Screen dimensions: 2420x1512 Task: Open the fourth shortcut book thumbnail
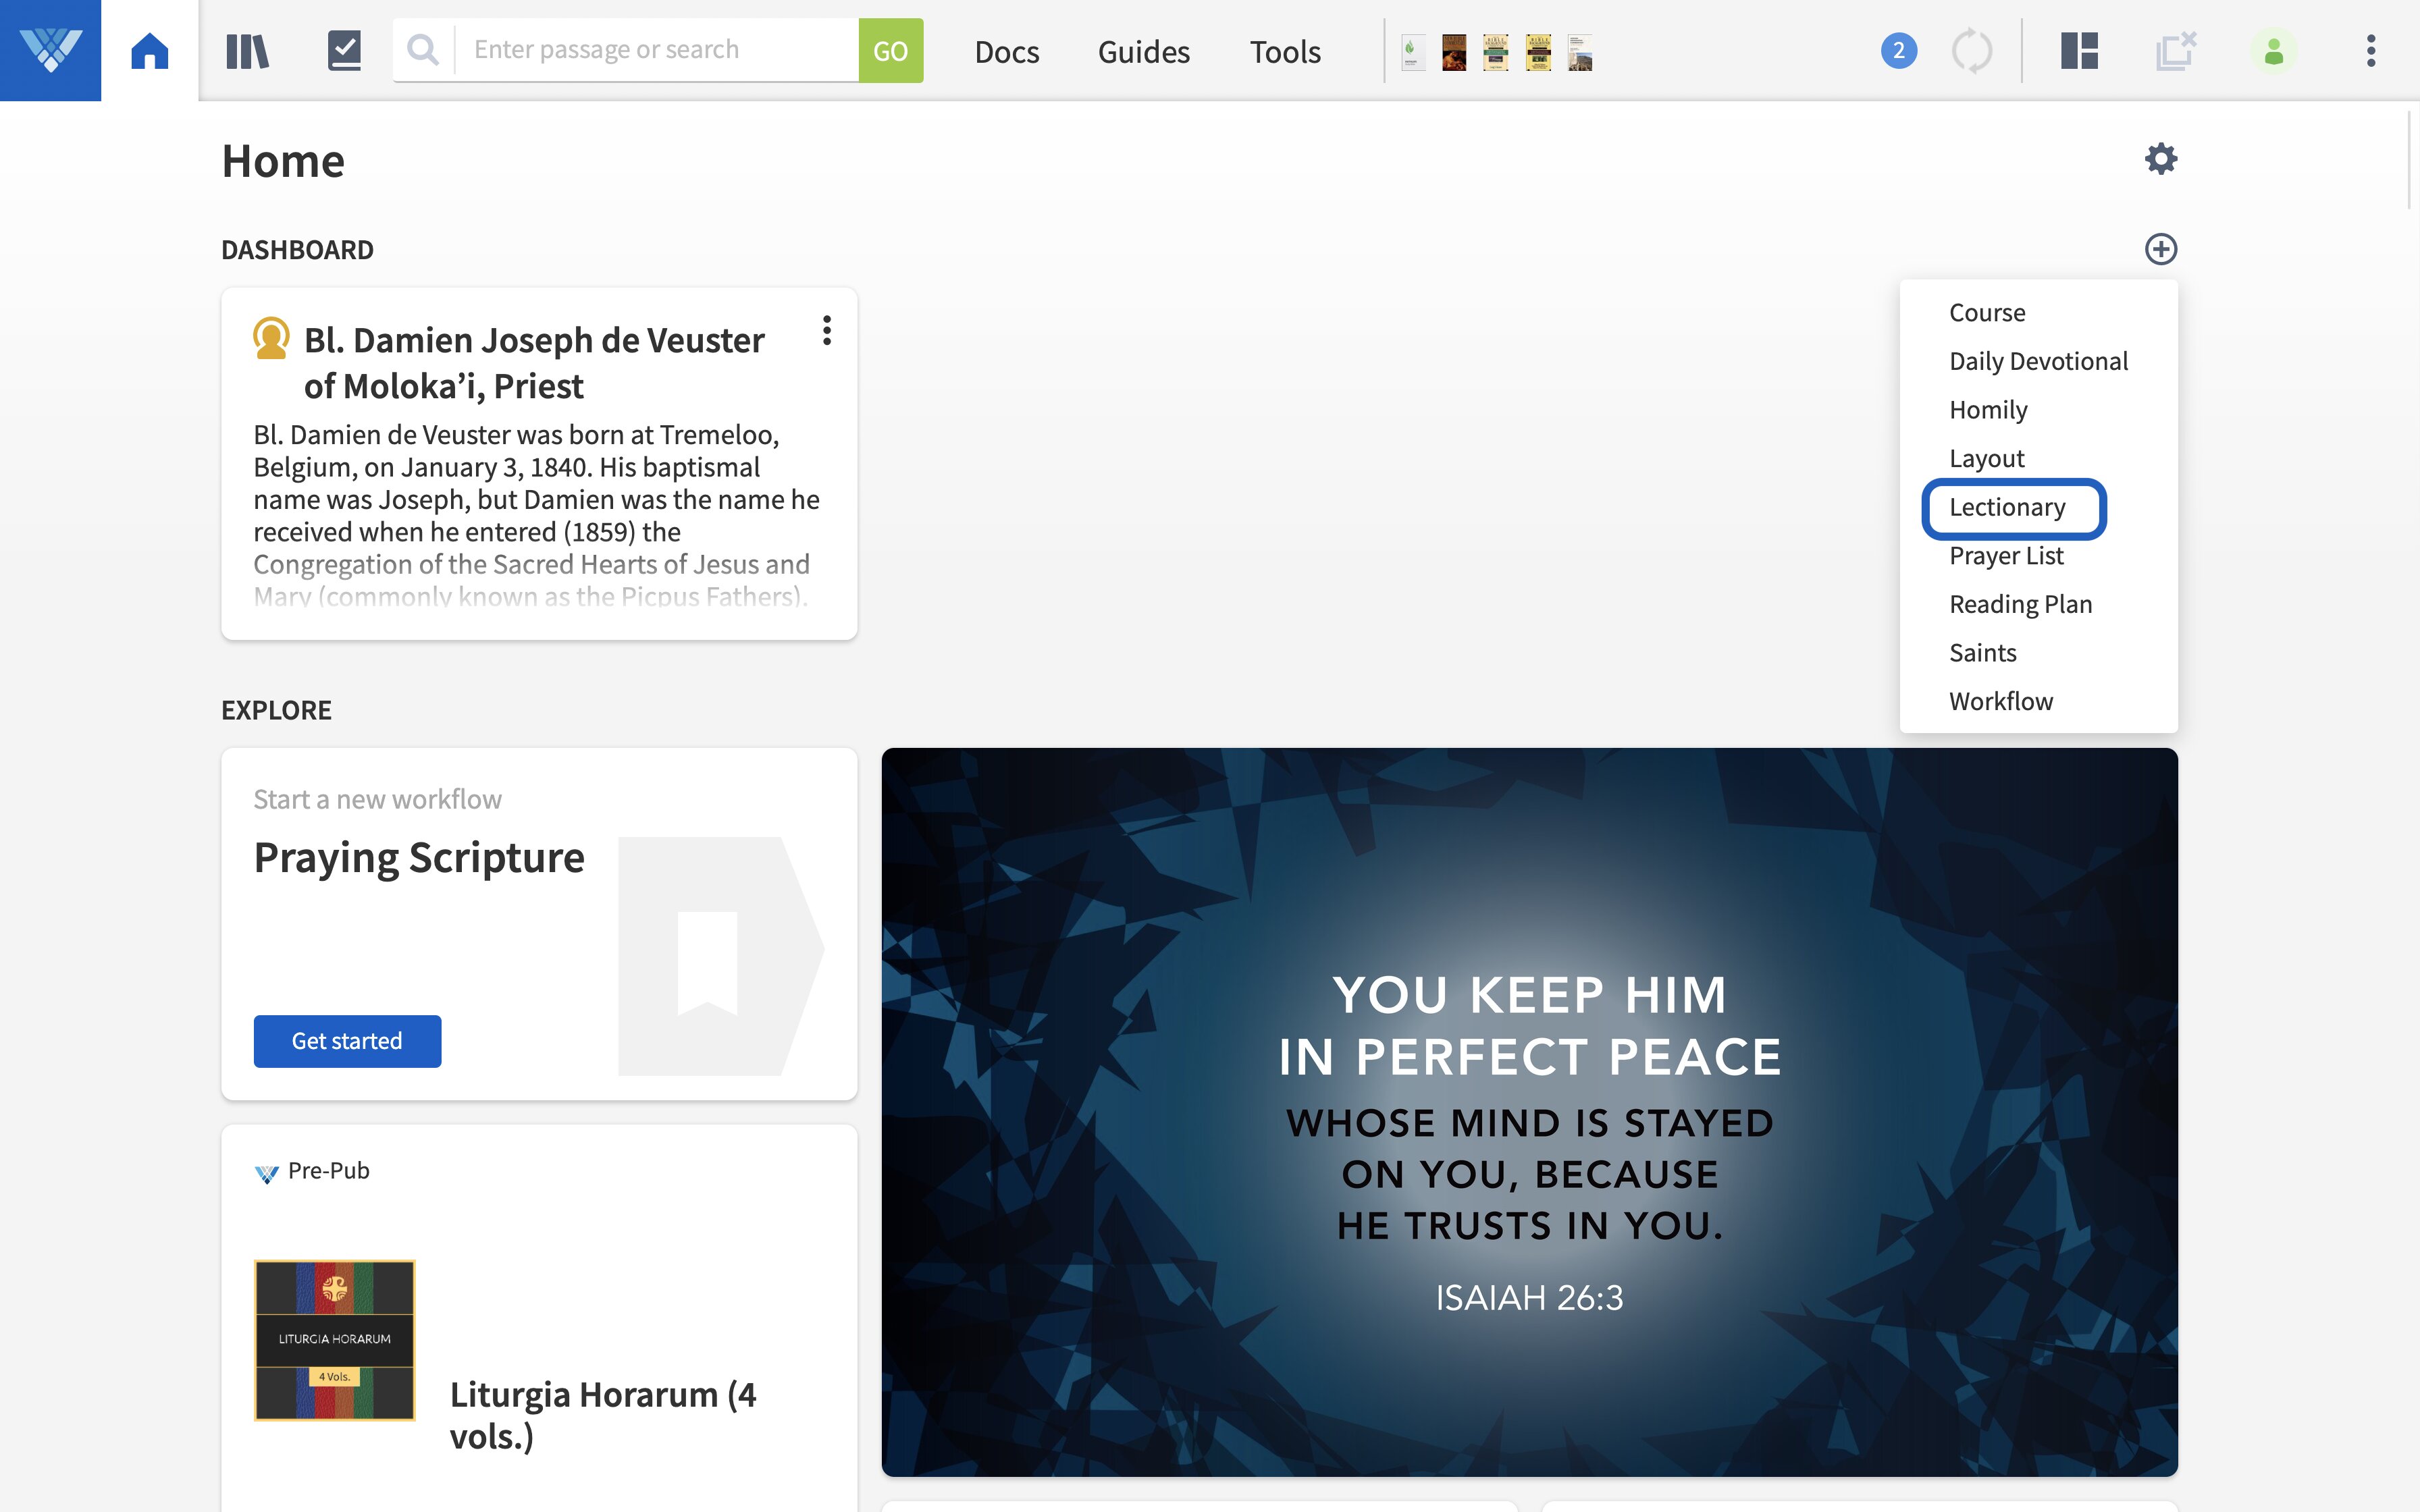pyautogui.click(x=1538, y=52)
